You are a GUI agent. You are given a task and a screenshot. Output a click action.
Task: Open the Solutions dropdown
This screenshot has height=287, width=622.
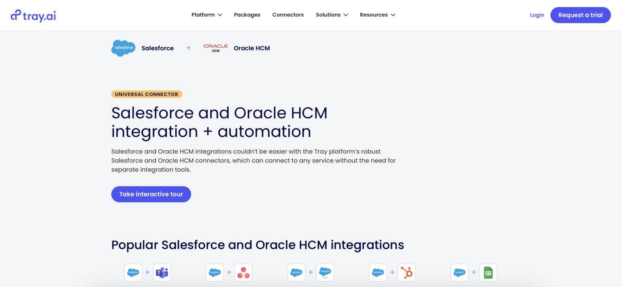[332, 15]
